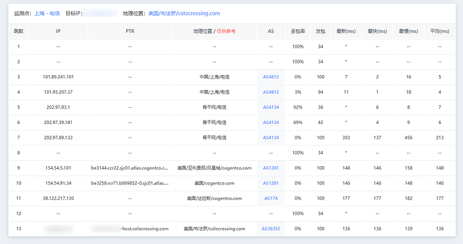Open the AS36352 link in hop 13
This screenshot has width=463, height=244.
tap(271, 229)
